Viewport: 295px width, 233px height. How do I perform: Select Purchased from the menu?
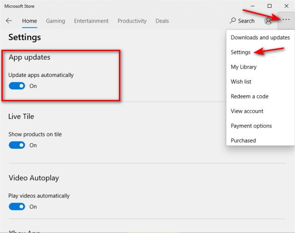[260, 140]
